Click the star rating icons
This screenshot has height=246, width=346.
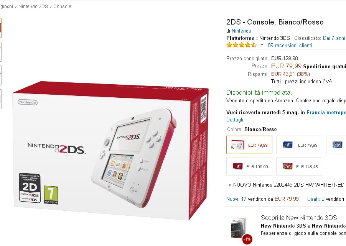click(x=242, y=45)
